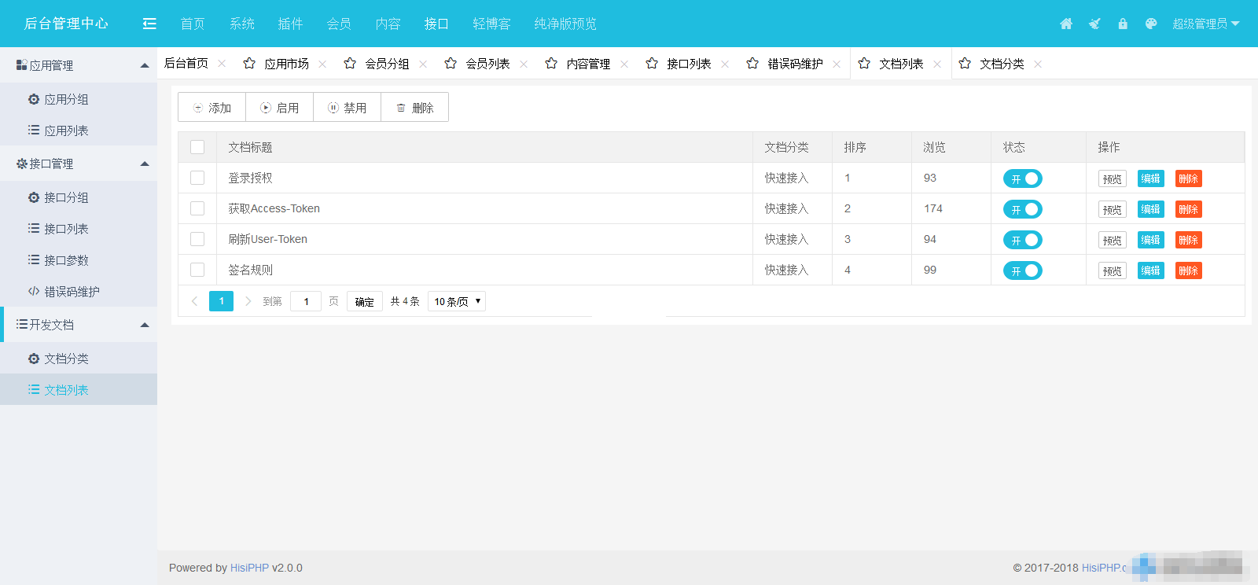Collapse the 接口管理 sidebar group
The image size is (1258, 585).
tap(145, 164)
